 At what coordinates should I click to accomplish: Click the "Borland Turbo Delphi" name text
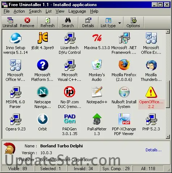click(x=62, y=146)
